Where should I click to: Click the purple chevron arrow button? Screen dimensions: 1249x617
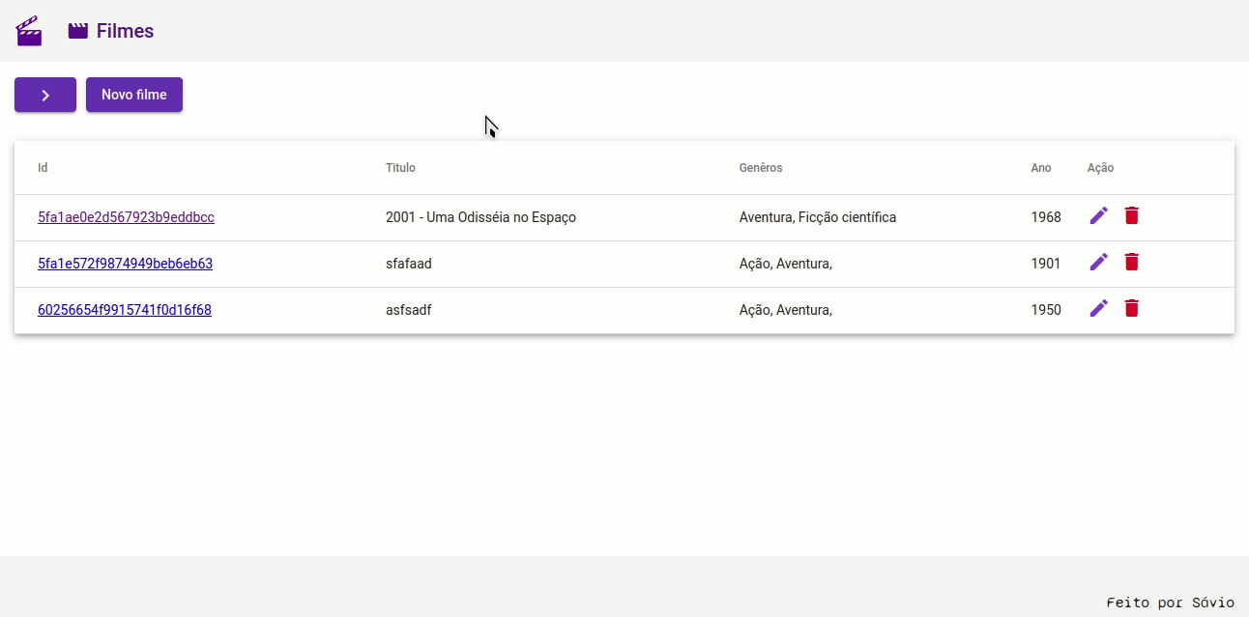click(x=45, y=95)
